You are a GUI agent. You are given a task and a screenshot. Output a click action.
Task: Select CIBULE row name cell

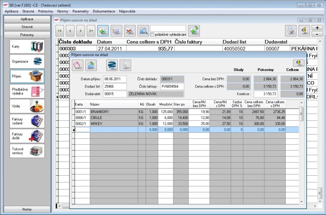(x=114, y=118)
